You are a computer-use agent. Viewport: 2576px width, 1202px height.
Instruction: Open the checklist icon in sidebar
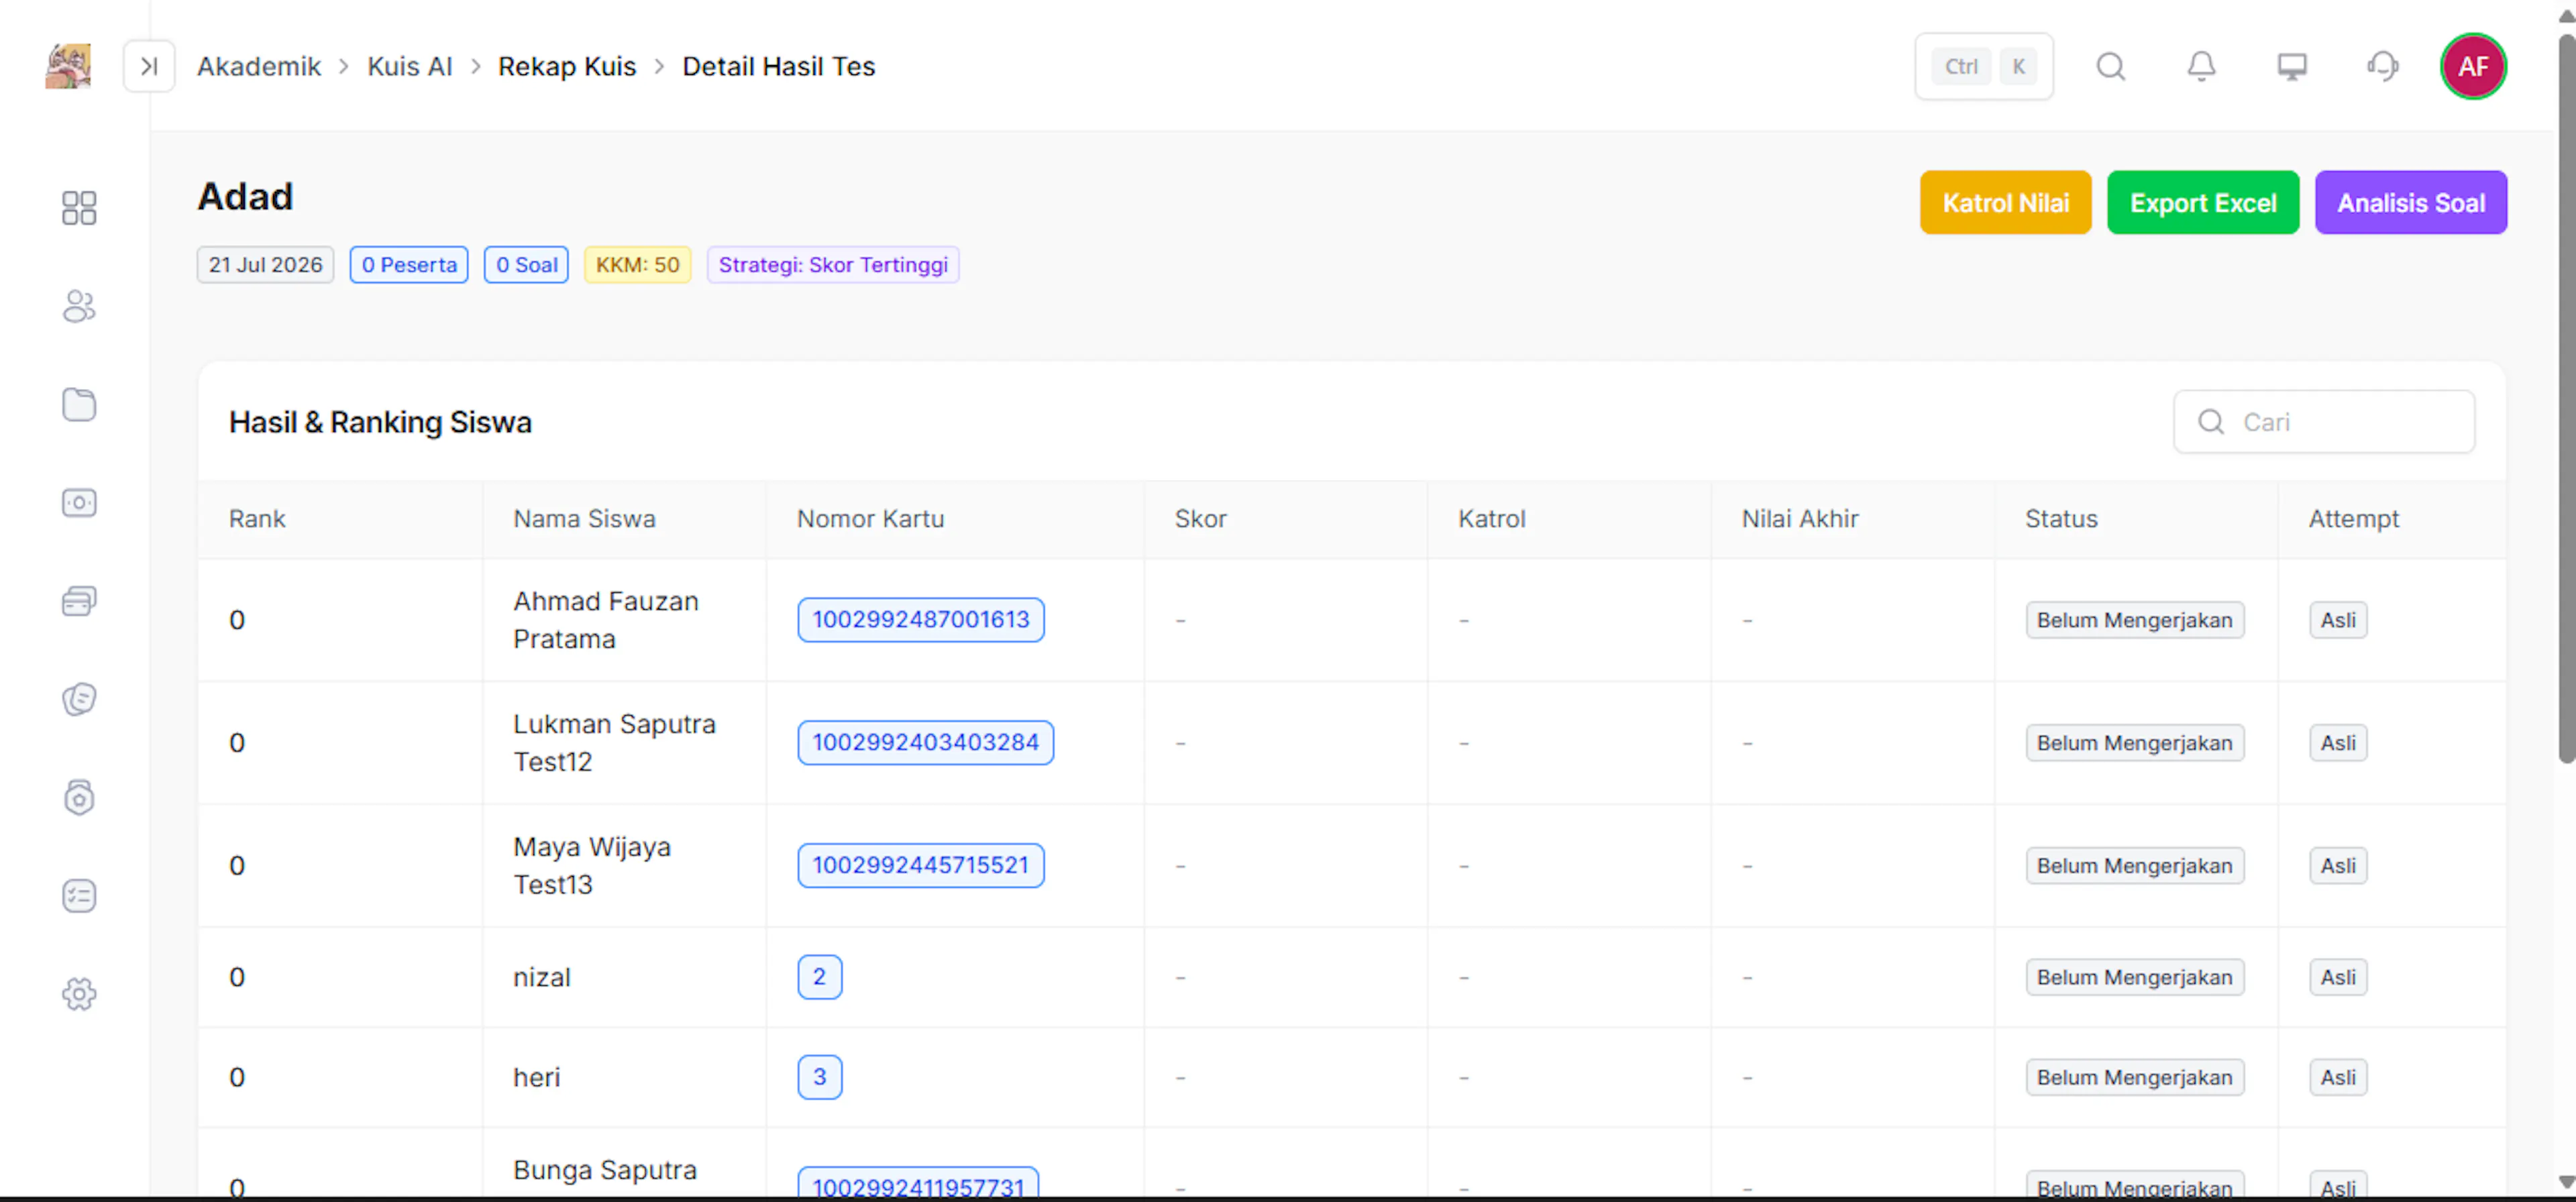79,895
